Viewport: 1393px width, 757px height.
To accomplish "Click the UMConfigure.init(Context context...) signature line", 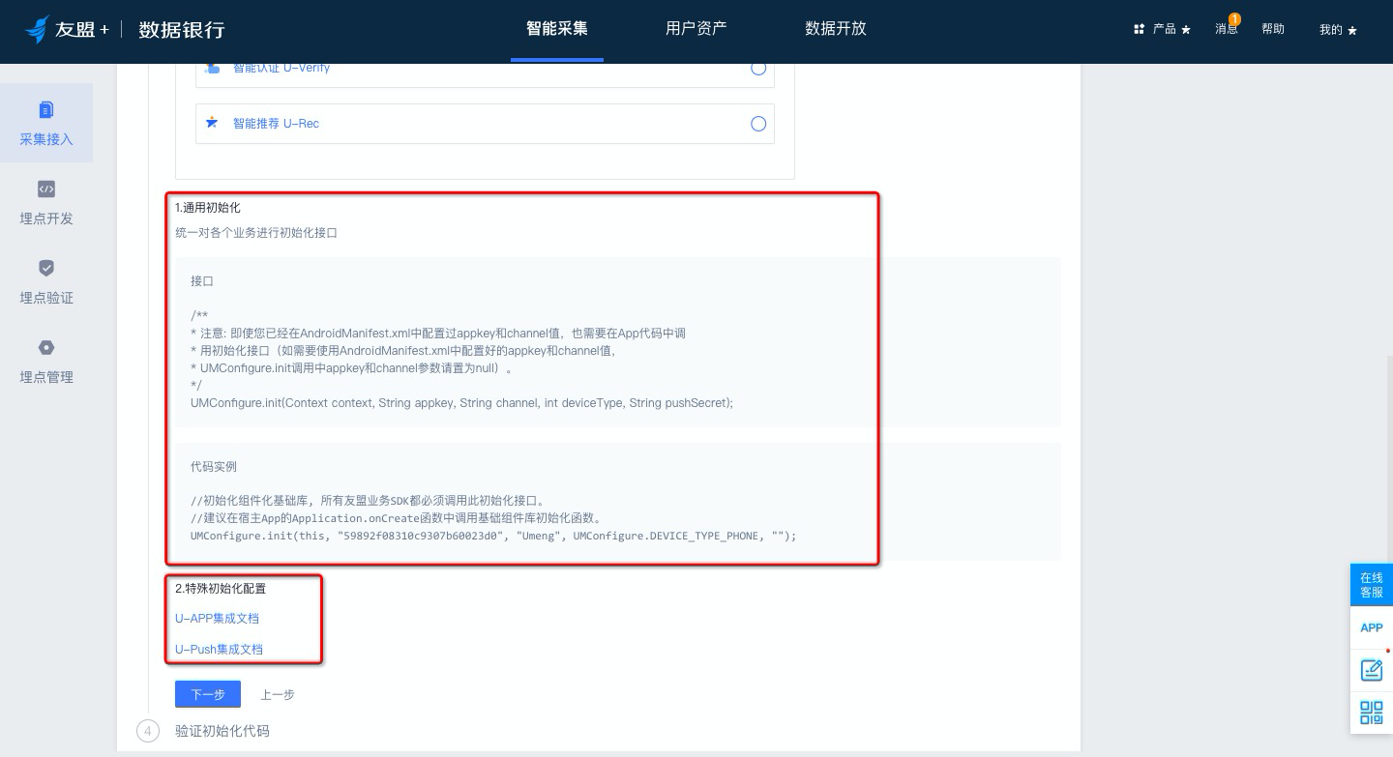I will pyautogui.click(x=462, y=403).
